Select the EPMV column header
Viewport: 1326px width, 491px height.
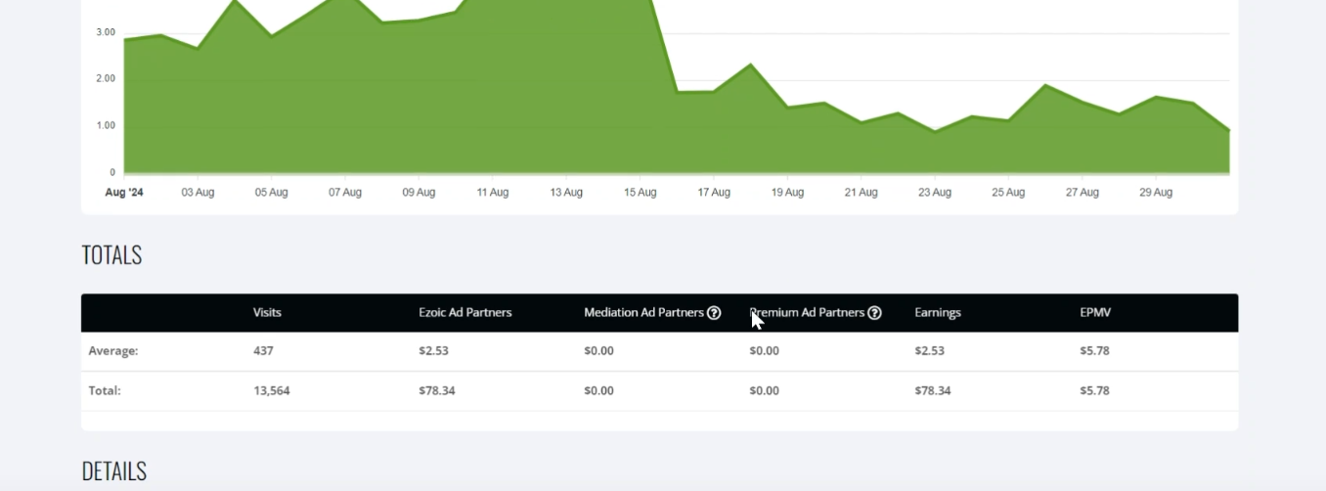[1095, 313]
